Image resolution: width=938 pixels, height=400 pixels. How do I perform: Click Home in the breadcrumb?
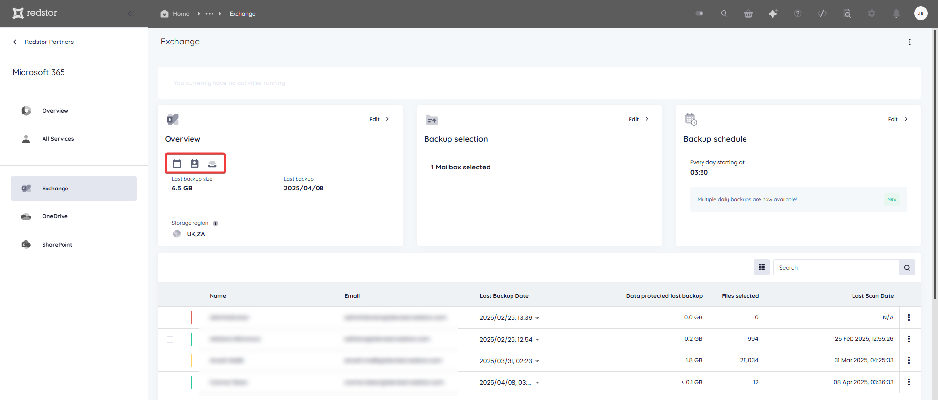coord(181,14)
